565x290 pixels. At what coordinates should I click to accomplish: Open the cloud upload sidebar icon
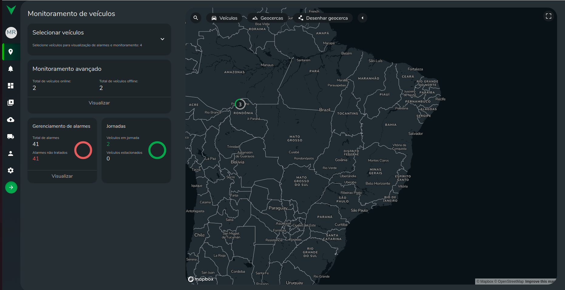11,120
